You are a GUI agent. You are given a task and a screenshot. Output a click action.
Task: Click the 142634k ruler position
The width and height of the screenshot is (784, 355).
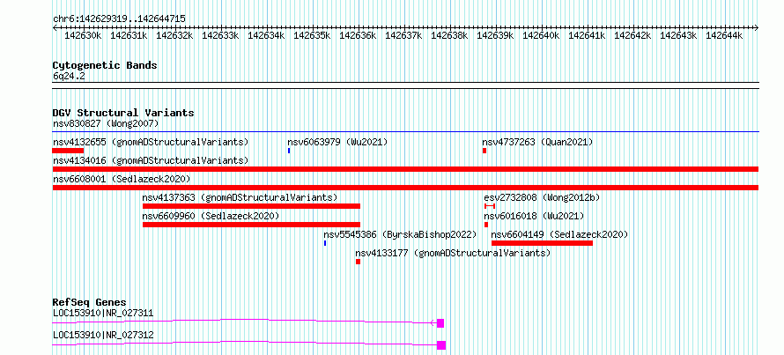(267, 35)
